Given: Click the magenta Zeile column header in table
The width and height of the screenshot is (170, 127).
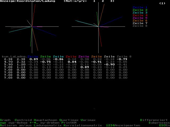Looking at the screenshot, I should (84, 57).
